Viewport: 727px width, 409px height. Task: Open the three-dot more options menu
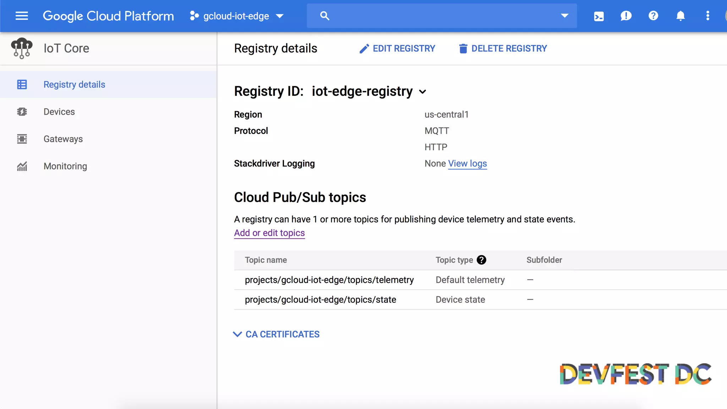(707, 16)
